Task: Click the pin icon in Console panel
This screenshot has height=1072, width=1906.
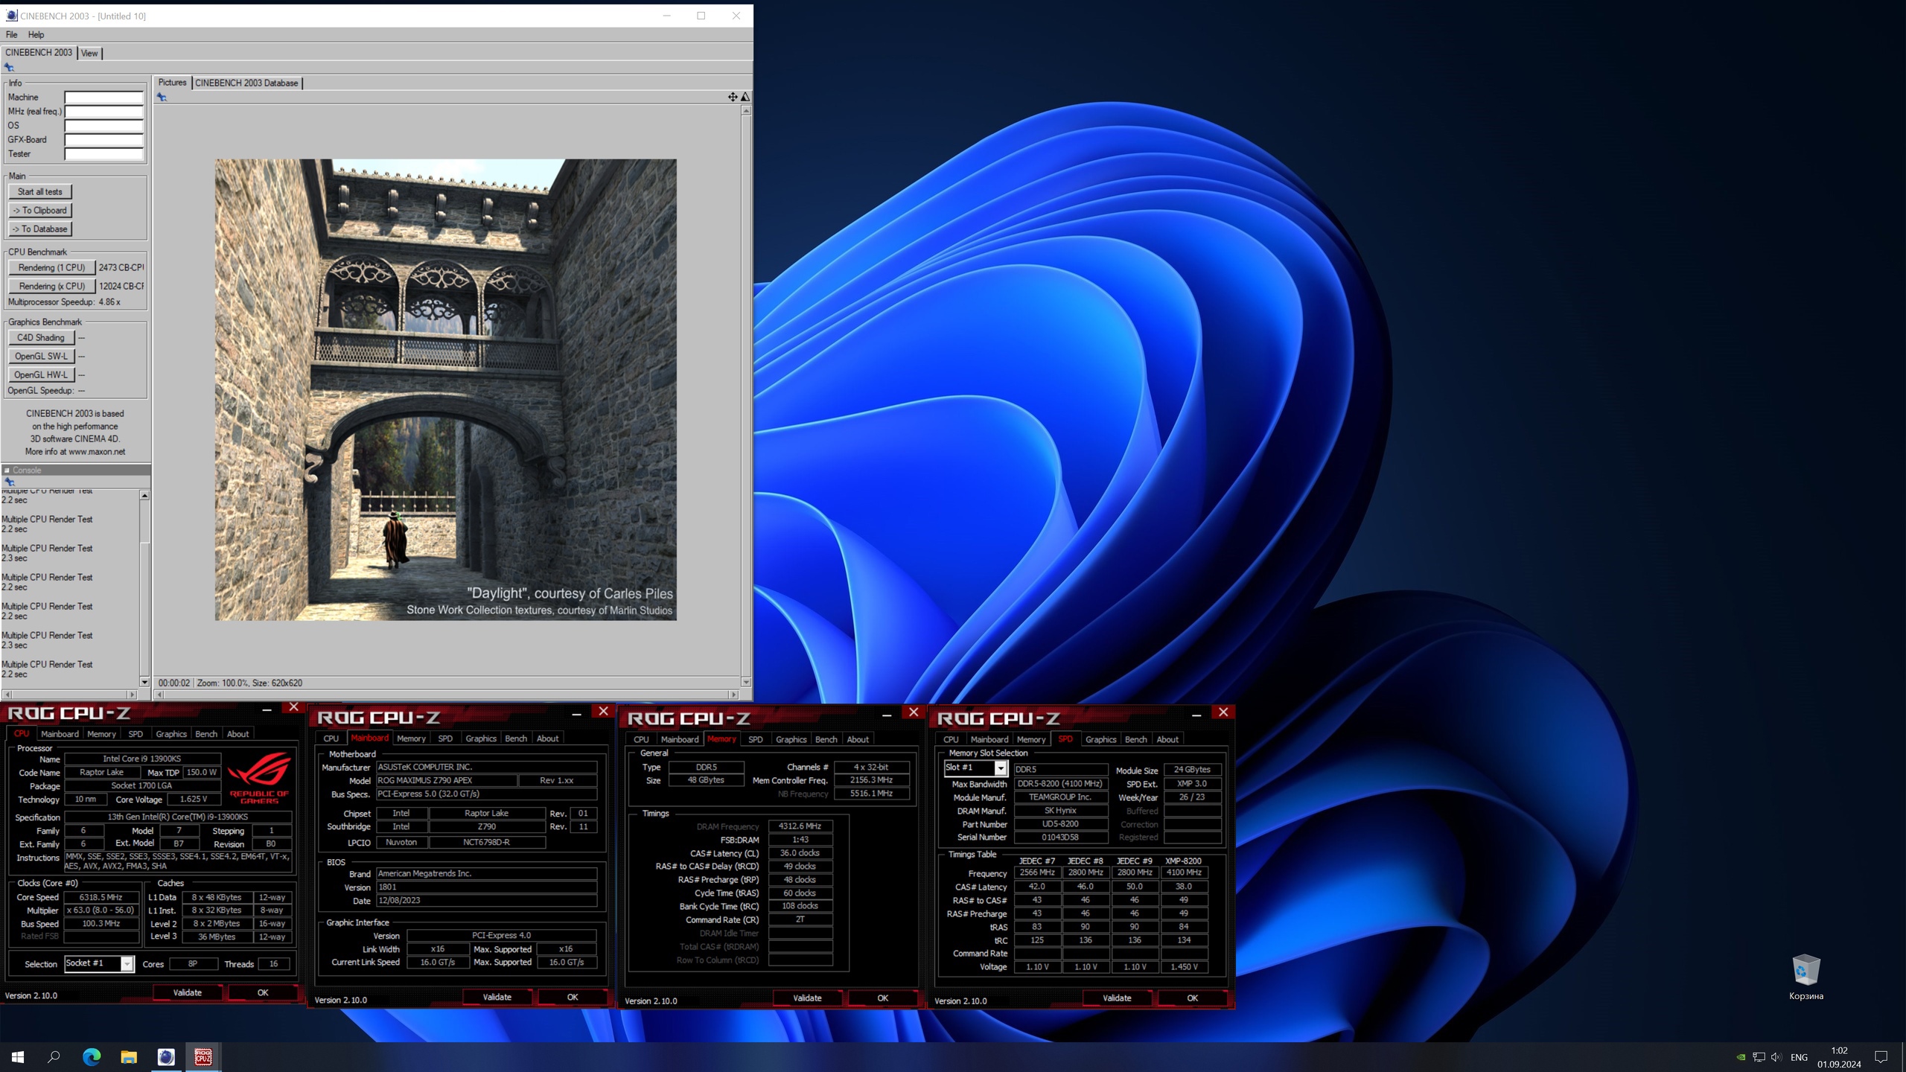Action: [x=10, y=482]
